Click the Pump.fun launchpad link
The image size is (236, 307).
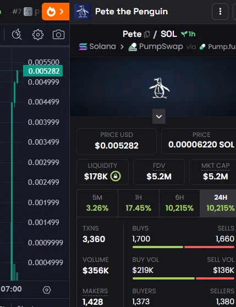click(x=218, y=47)
